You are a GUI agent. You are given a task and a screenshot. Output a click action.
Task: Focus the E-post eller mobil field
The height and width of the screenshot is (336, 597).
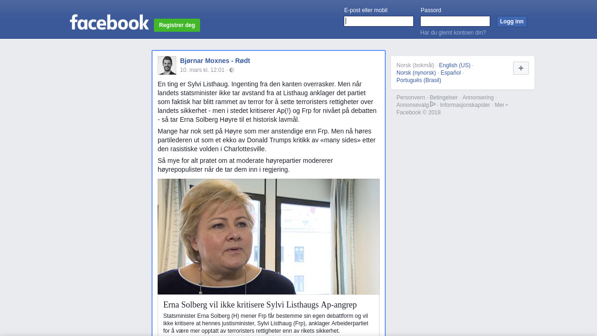click(x=379, y=21)
